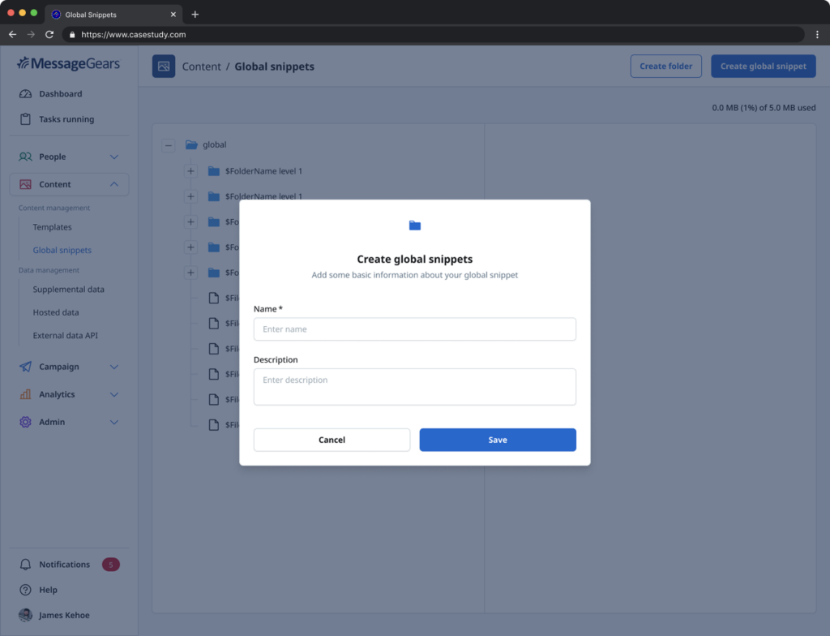Click the Tasks running clipboard icon
This screenshot has width=830, height=636.
[25, 119]
